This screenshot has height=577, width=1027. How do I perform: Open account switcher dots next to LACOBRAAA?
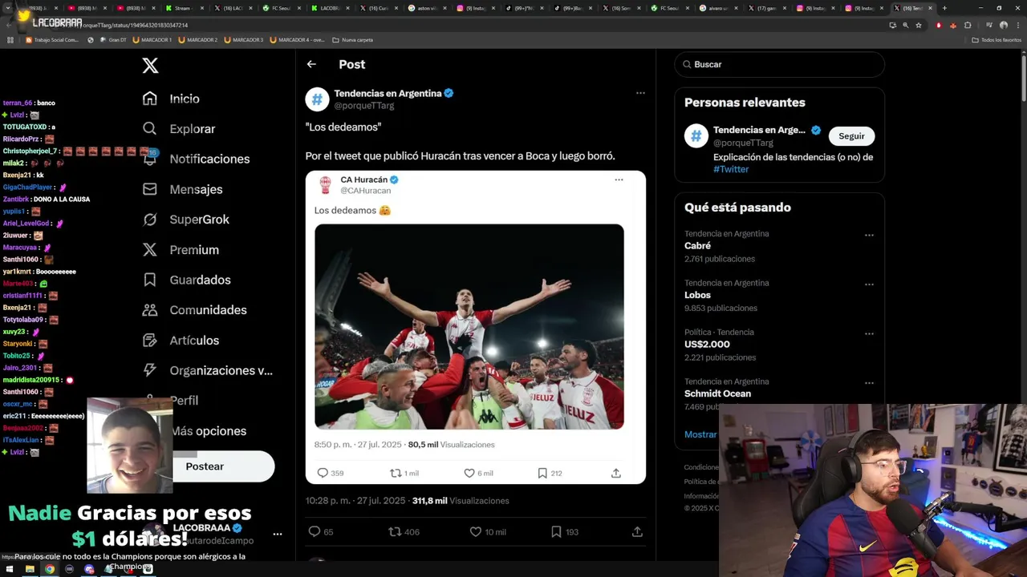click(277, 534)
